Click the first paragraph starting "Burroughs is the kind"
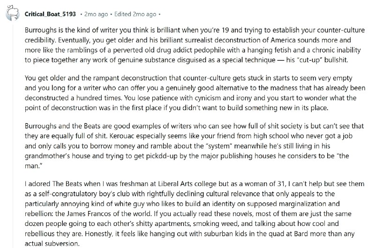375x248 pixels. tap(187, 45)
